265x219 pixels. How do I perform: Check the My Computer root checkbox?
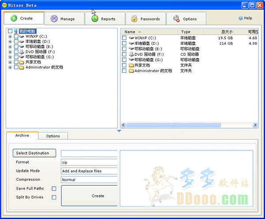coord(10,31)
